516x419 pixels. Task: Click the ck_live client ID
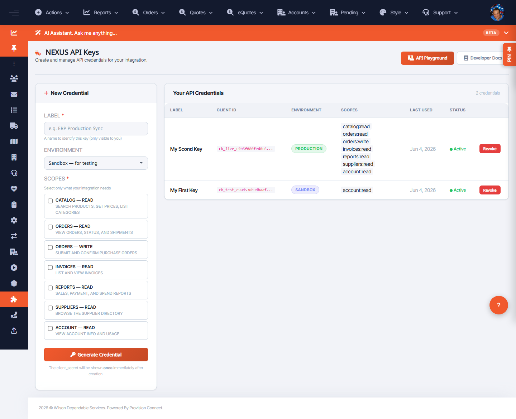[x=246, y=149]
